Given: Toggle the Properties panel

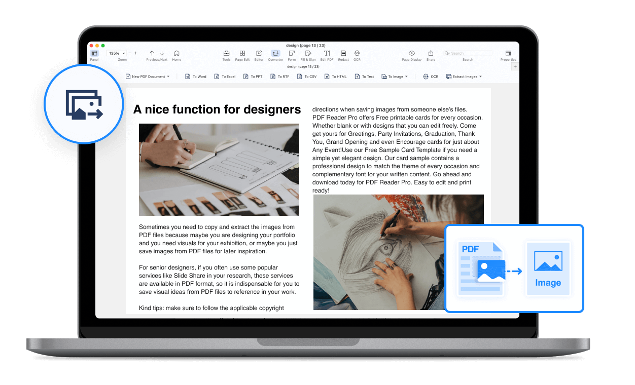Looking at the screenshot, I should pyautogui.click(x=508, y=53).
